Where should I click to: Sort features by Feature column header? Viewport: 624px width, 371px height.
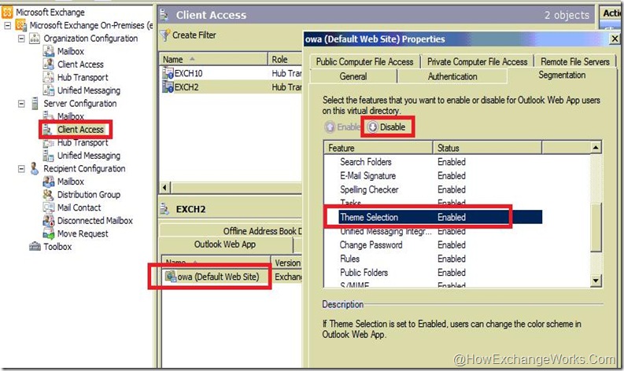(378, 148)
